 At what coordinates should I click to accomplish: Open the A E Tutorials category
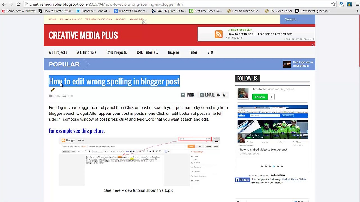(x=87, y=52)
